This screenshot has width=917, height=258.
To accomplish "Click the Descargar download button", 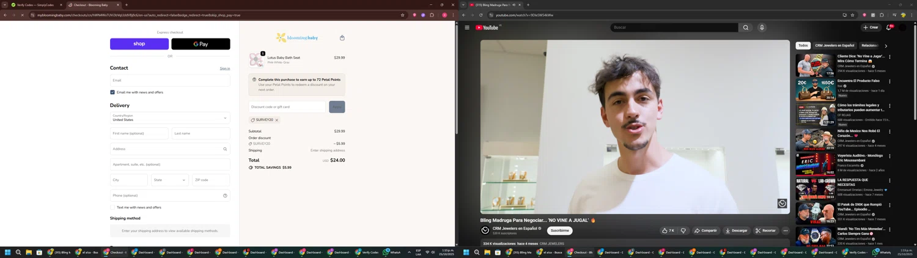I will pos(736,230).
